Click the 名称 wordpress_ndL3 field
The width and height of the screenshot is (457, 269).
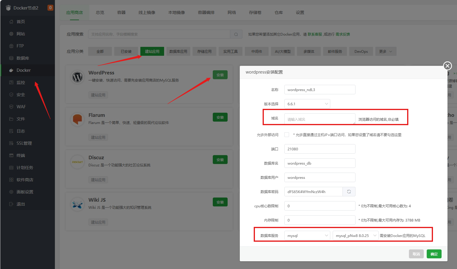click(x=320, y=90)
